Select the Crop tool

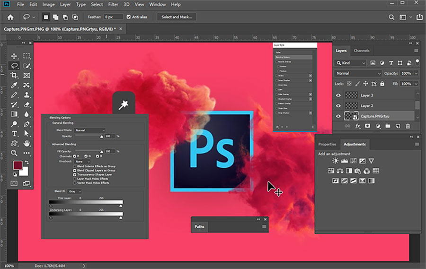[14, 76]
